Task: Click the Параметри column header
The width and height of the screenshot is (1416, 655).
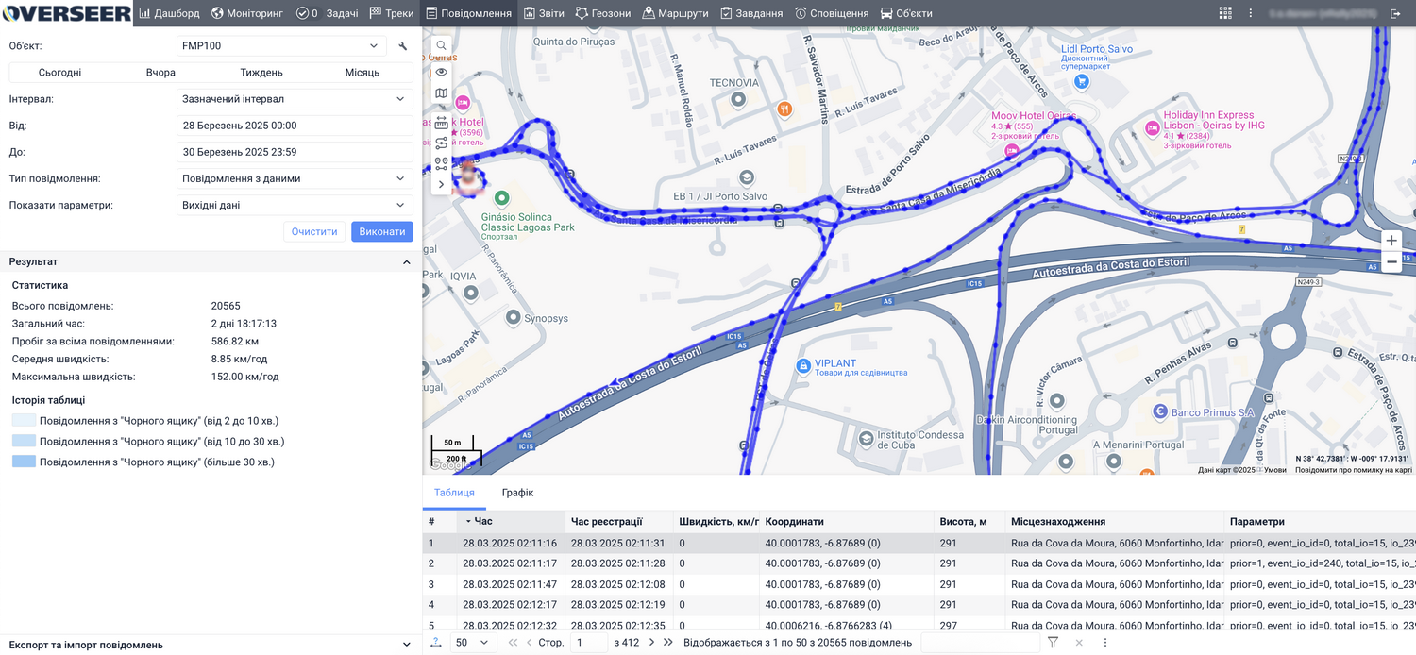Action: click(1322, 521)
